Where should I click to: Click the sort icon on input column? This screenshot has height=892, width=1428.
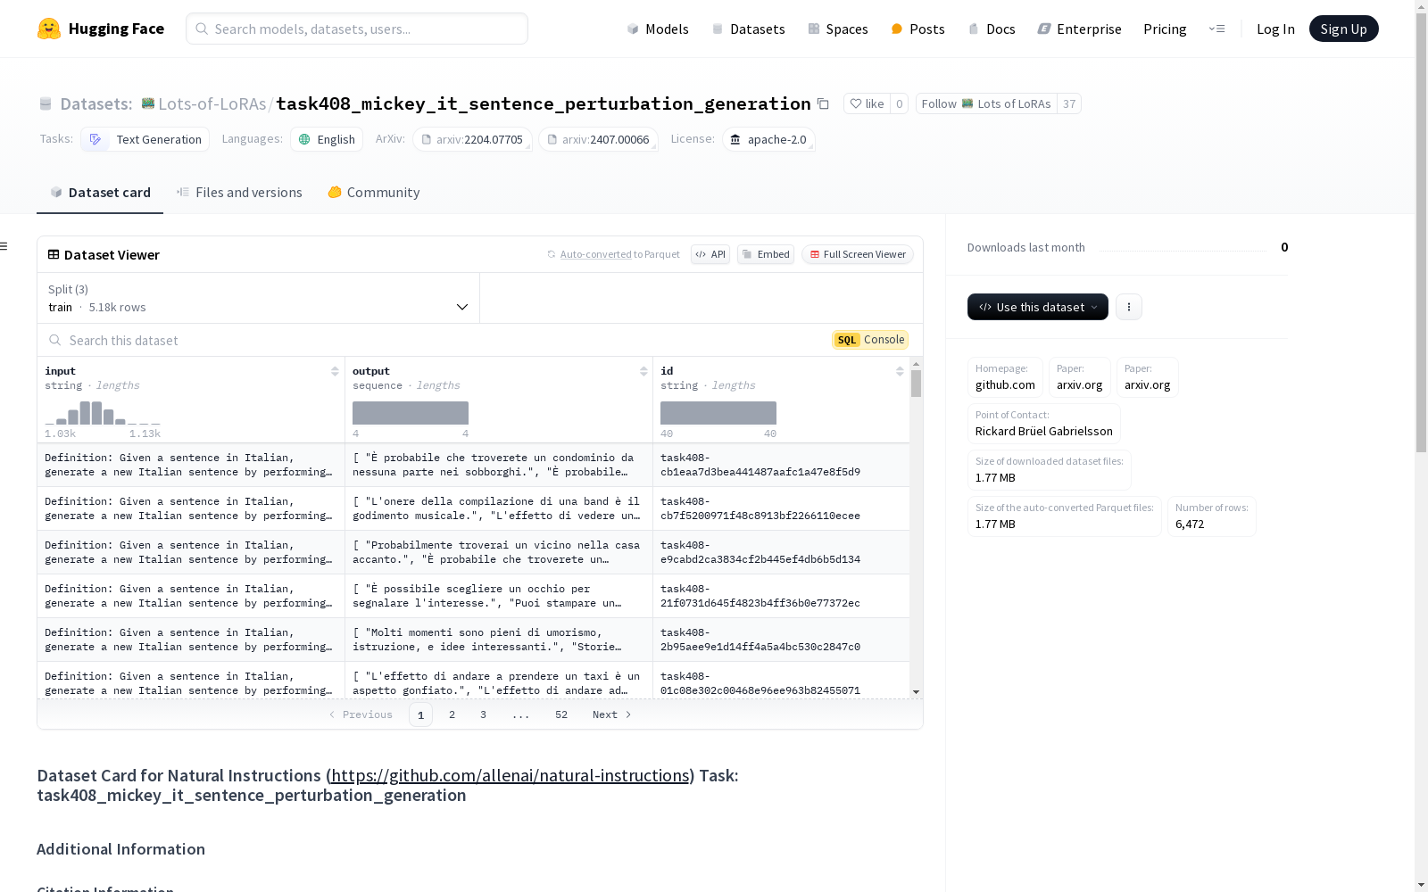[335, 371]
